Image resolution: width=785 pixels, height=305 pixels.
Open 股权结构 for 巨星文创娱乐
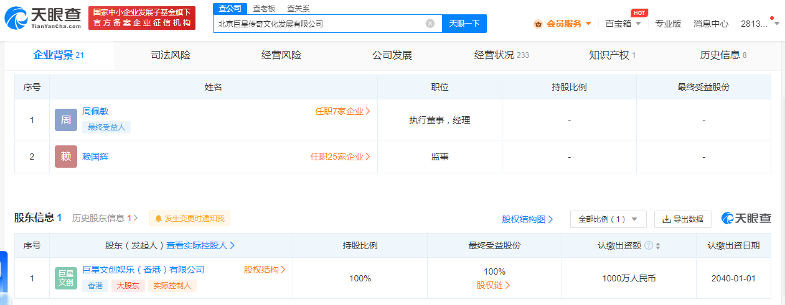[265, 270]
